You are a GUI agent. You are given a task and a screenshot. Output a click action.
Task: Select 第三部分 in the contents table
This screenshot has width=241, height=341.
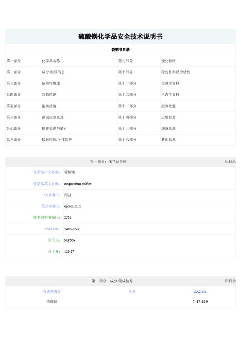click(x=14, y=83)
